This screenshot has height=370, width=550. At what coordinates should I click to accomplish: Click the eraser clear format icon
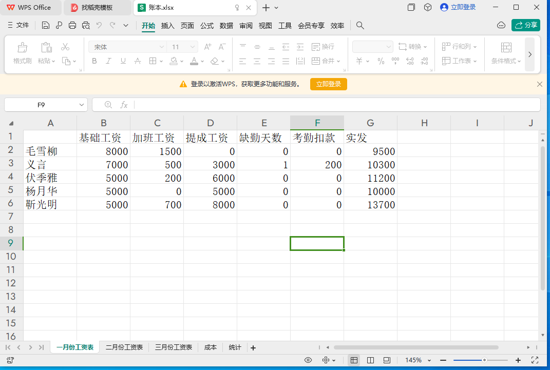pyautogui.click(x=214, y=61)
